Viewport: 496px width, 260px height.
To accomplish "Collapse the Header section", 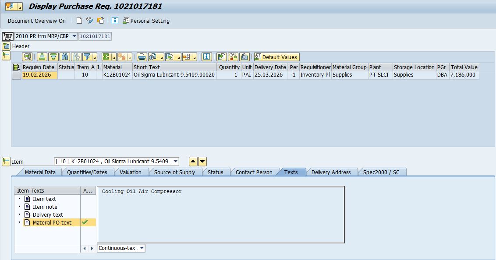I will [6, 46].
